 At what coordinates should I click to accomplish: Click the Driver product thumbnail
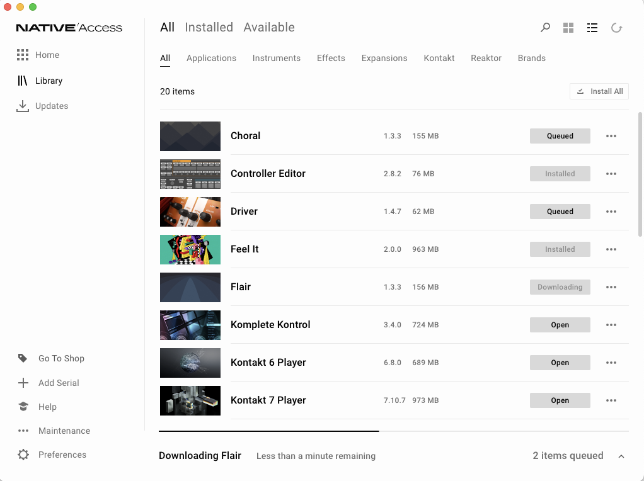click(x=190, y=212)
